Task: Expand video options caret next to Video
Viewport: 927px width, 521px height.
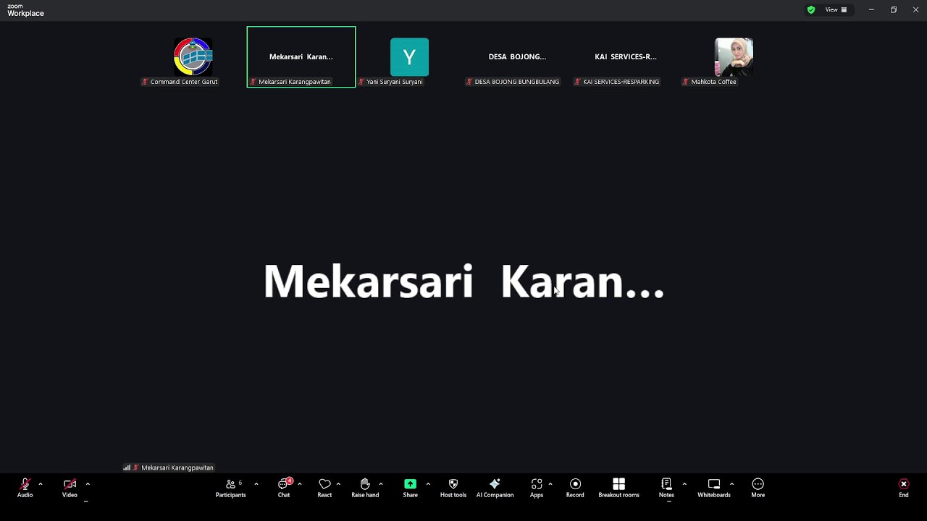Action: point(88,484)
